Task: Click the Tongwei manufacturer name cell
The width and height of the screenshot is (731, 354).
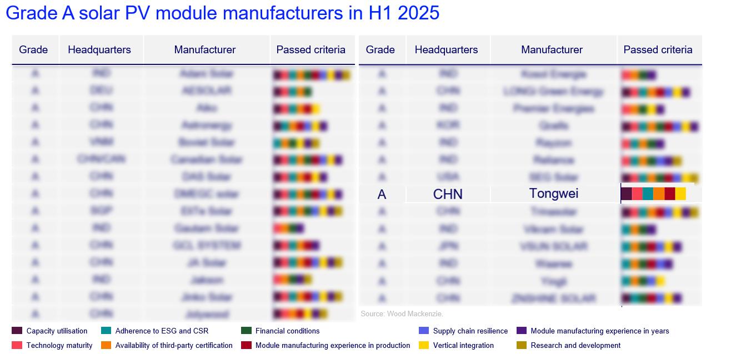Action: click(x=553, y=194)
